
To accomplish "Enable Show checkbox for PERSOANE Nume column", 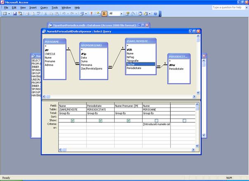I will (x=156, y=120).
